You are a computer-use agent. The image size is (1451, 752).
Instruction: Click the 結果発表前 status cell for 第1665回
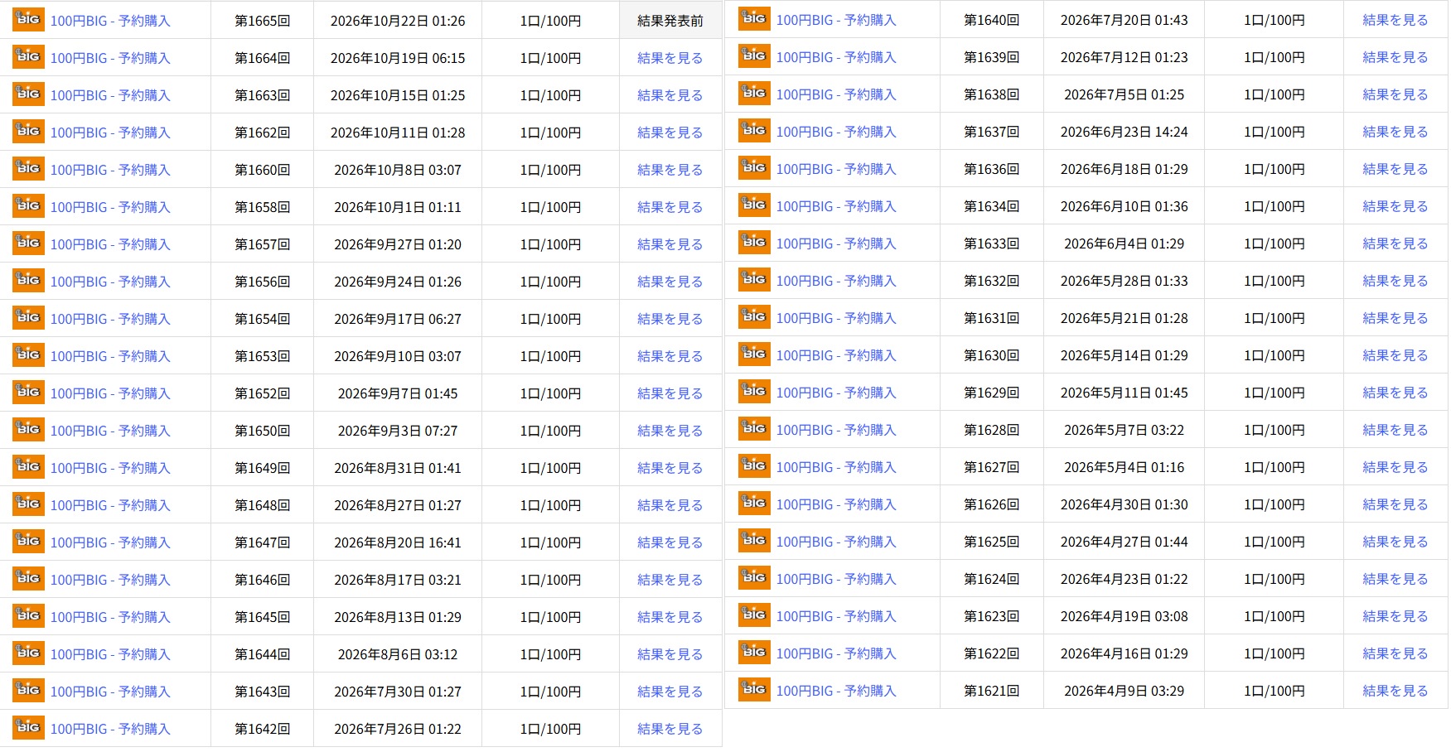point(670,20)
